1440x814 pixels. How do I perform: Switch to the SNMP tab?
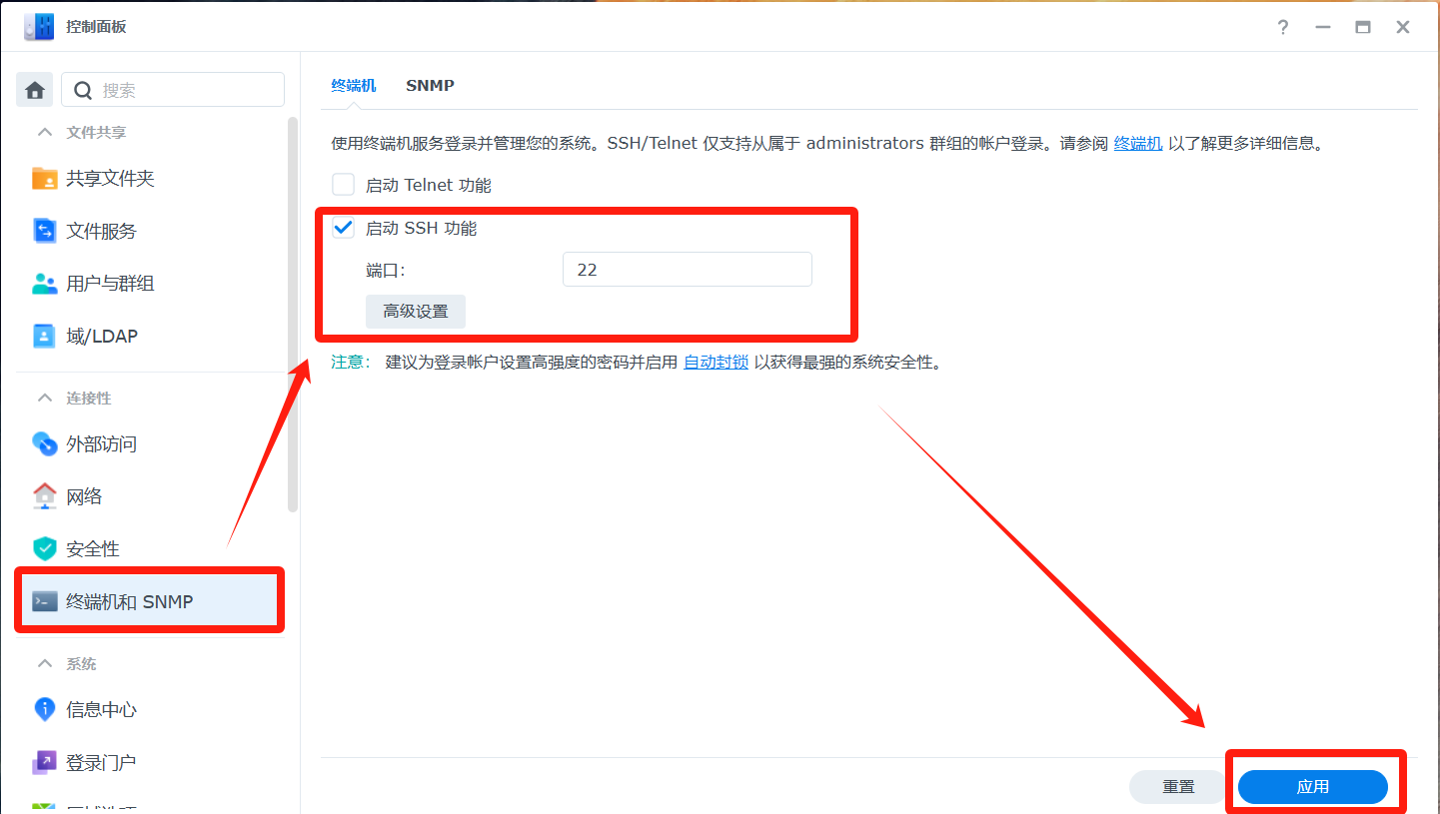point(430,86)
